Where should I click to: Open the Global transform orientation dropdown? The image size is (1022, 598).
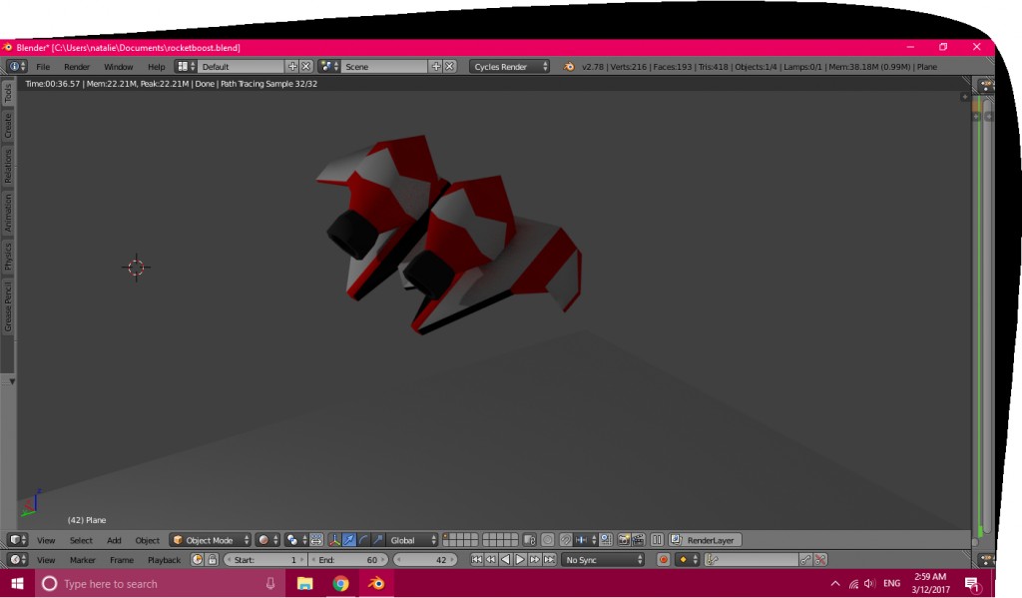coord(409,539)
